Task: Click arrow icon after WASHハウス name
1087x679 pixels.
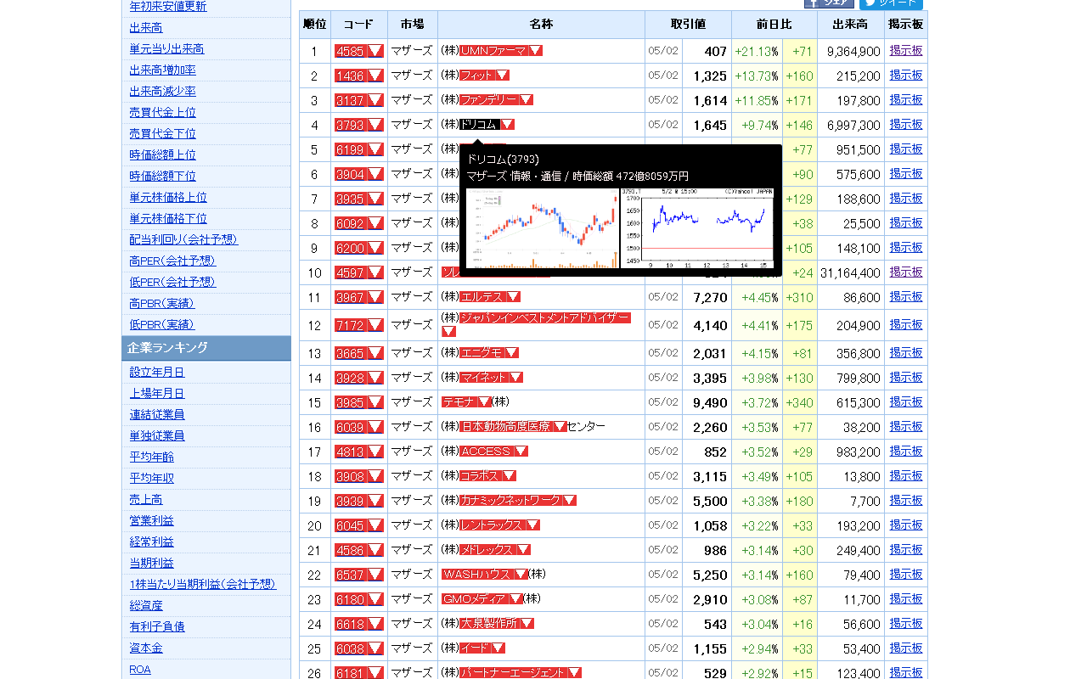Action: coord(521,575)
